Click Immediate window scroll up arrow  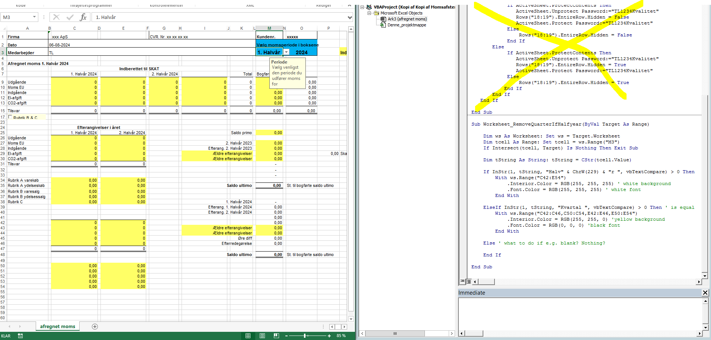705,301
